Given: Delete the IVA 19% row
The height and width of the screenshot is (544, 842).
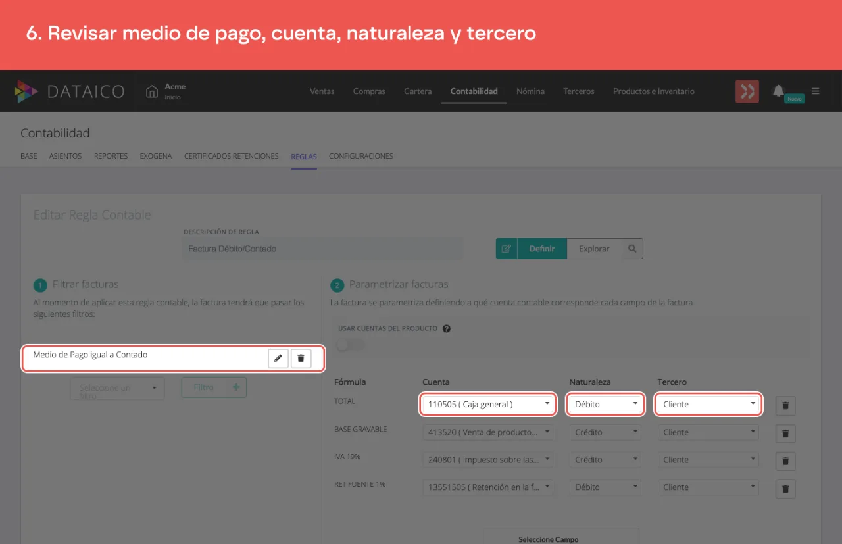Looking at the screenshot, I should [x=785, y=461].
